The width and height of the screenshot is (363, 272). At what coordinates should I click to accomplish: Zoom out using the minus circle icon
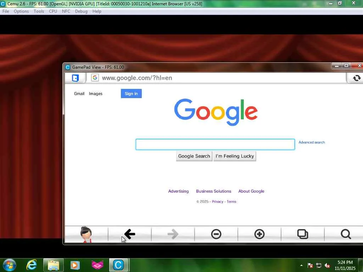pos(216,234)
